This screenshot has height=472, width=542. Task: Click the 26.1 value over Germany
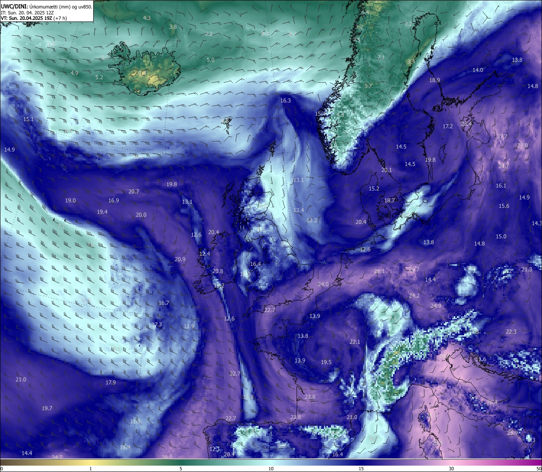[x=379, y=271]
